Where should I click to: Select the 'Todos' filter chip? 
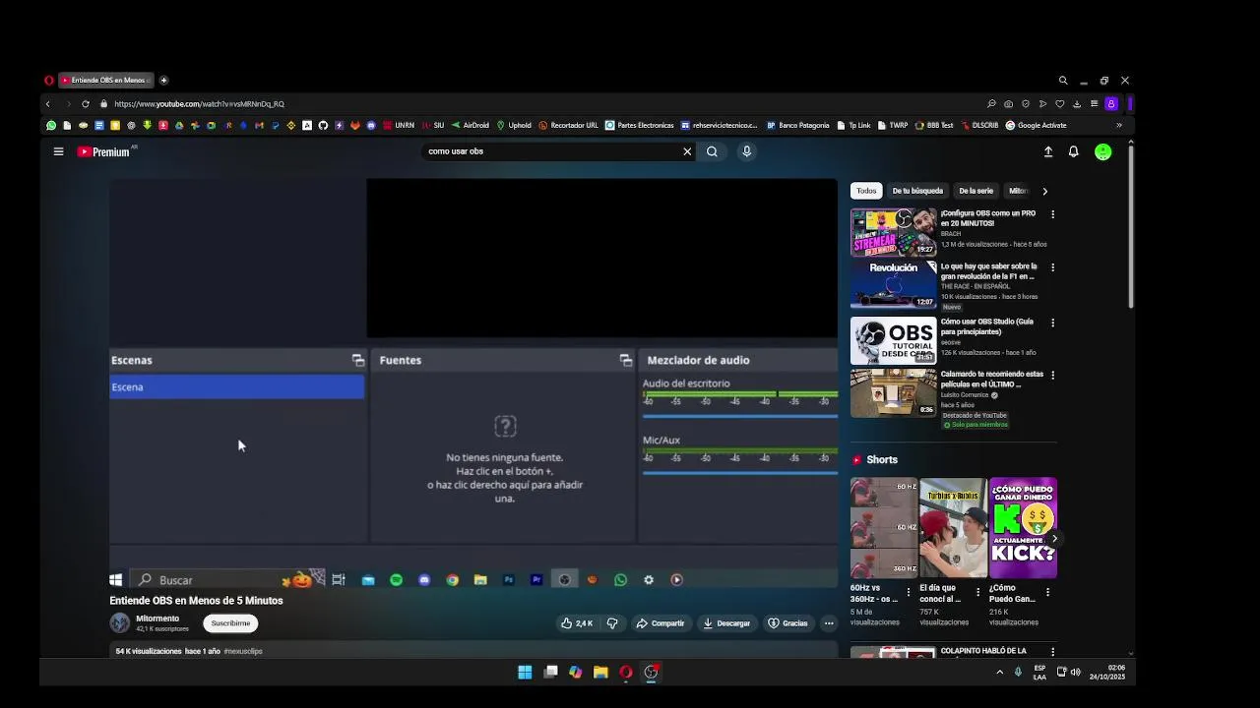[866, 191]
